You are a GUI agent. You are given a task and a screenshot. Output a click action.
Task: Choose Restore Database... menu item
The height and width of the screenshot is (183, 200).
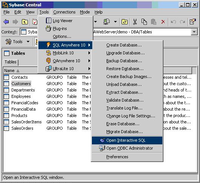coord(127,69)
